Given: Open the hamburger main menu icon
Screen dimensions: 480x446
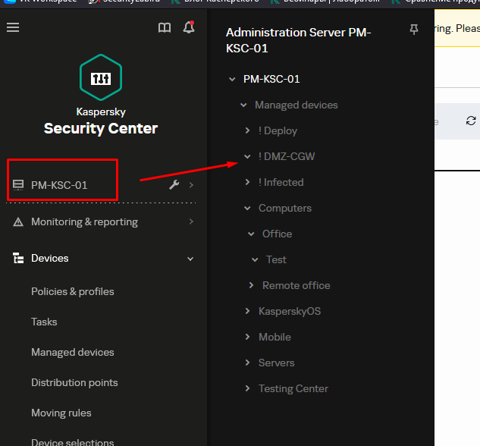Looking at the screenshot, I should (x=13, y=27).
